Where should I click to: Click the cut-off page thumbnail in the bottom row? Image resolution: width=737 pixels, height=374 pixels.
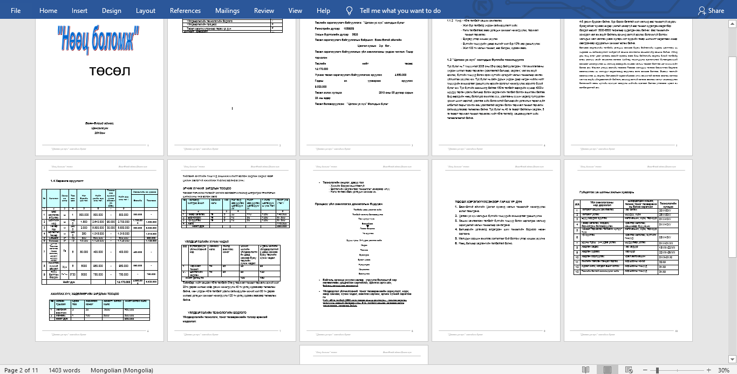[364, 355]
